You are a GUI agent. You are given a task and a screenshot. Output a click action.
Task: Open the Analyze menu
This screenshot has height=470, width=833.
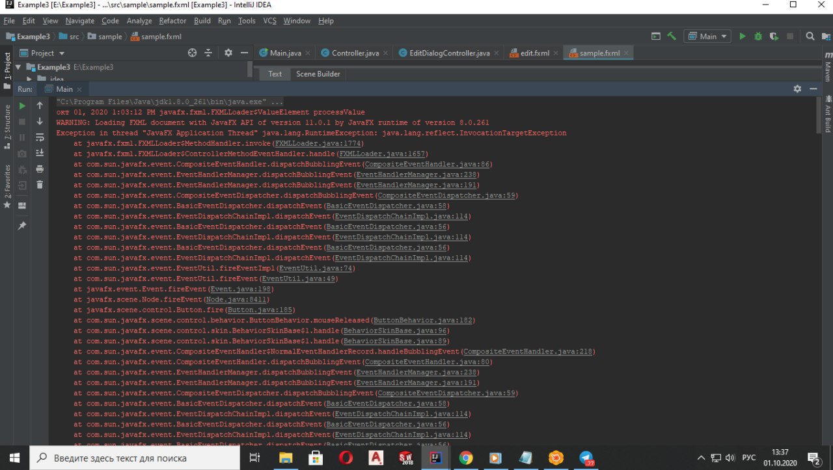click(139, 21)
